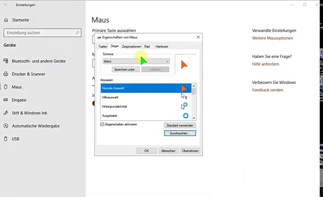Toggle Zeigerschatten aktivieren checkbox
Viewport: 323px width, 197px height.
102,124
